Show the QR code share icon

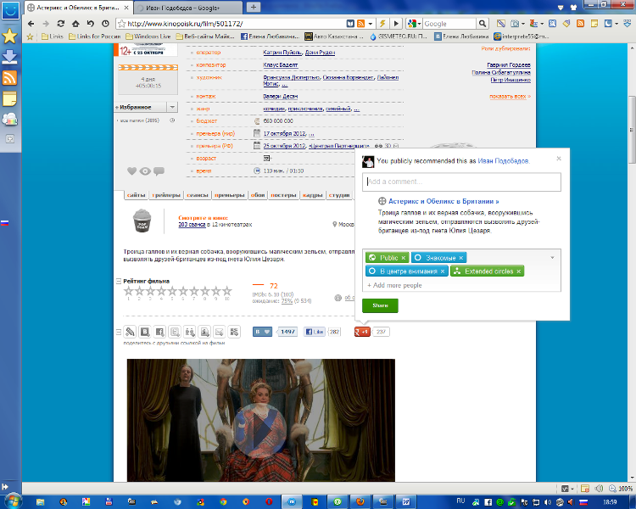(x=234, y=332)
